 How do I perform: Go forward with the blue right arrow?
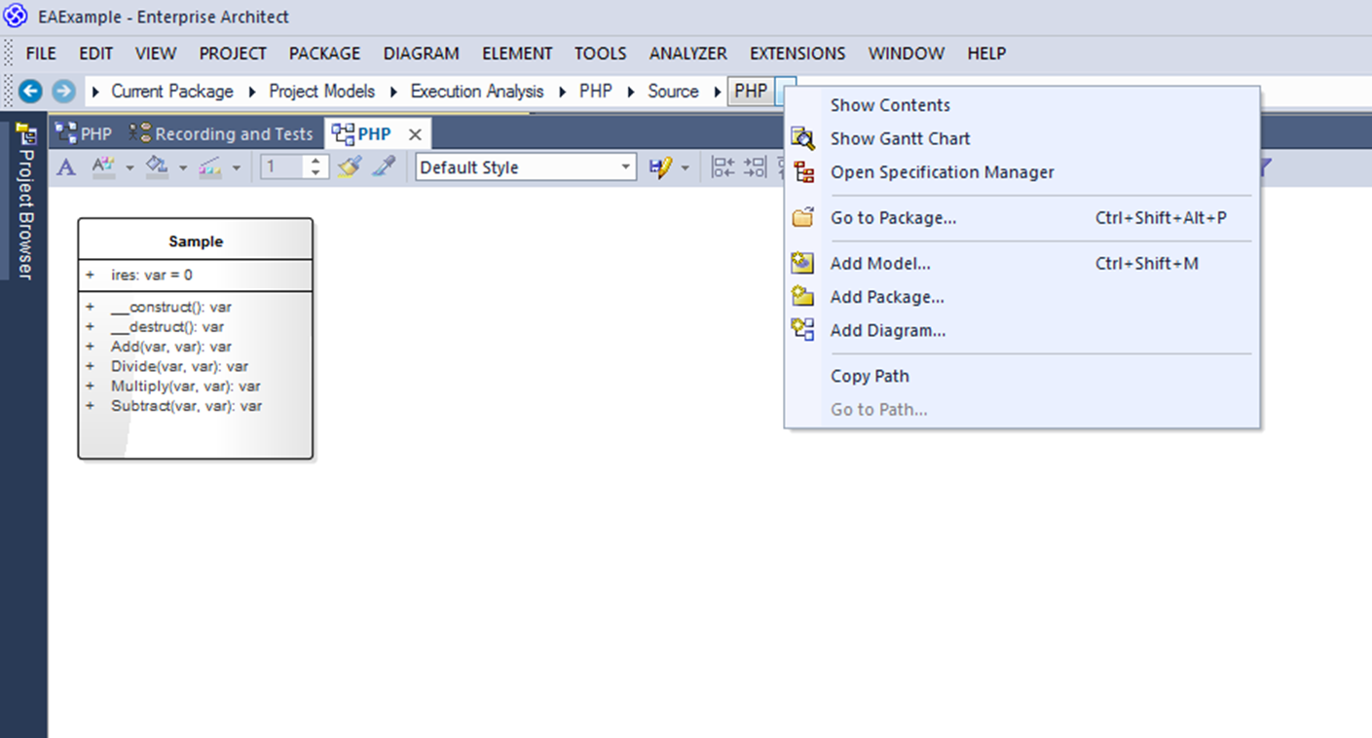[x=63, y=92]
